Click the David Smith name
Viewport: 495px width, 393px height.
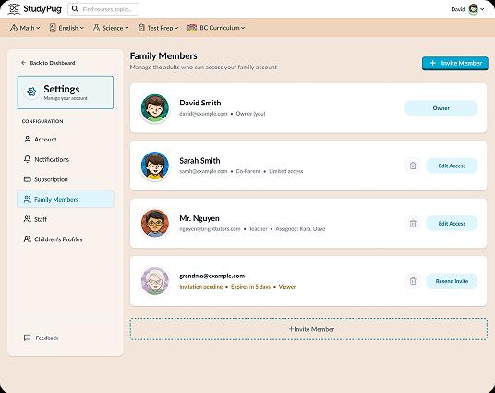coord(200,103)
